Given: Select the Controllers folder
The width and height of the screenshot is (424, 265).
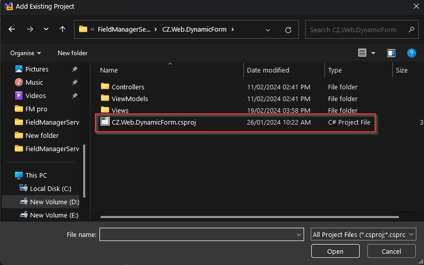Looking at the screenshot, I should point(128,87).
